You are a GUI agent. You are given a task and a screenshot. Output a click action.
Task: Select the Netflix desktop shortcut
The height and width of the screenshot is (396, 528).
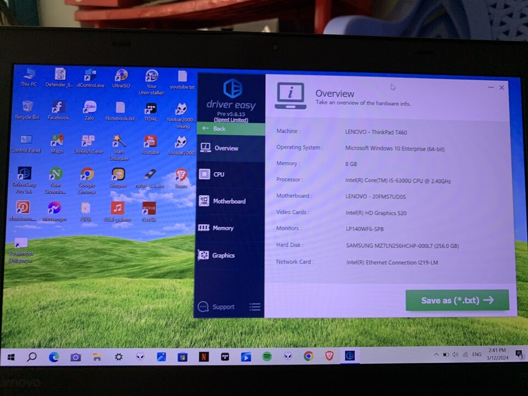(x=149, y=212)
